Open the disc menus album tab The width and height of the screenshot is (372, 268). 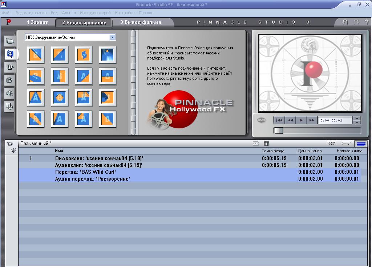[x=10, y=106]
